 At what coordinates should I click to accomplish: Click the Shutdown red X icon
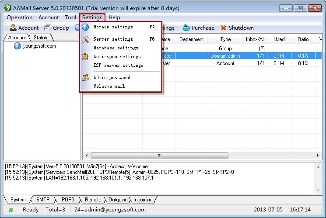223,28
